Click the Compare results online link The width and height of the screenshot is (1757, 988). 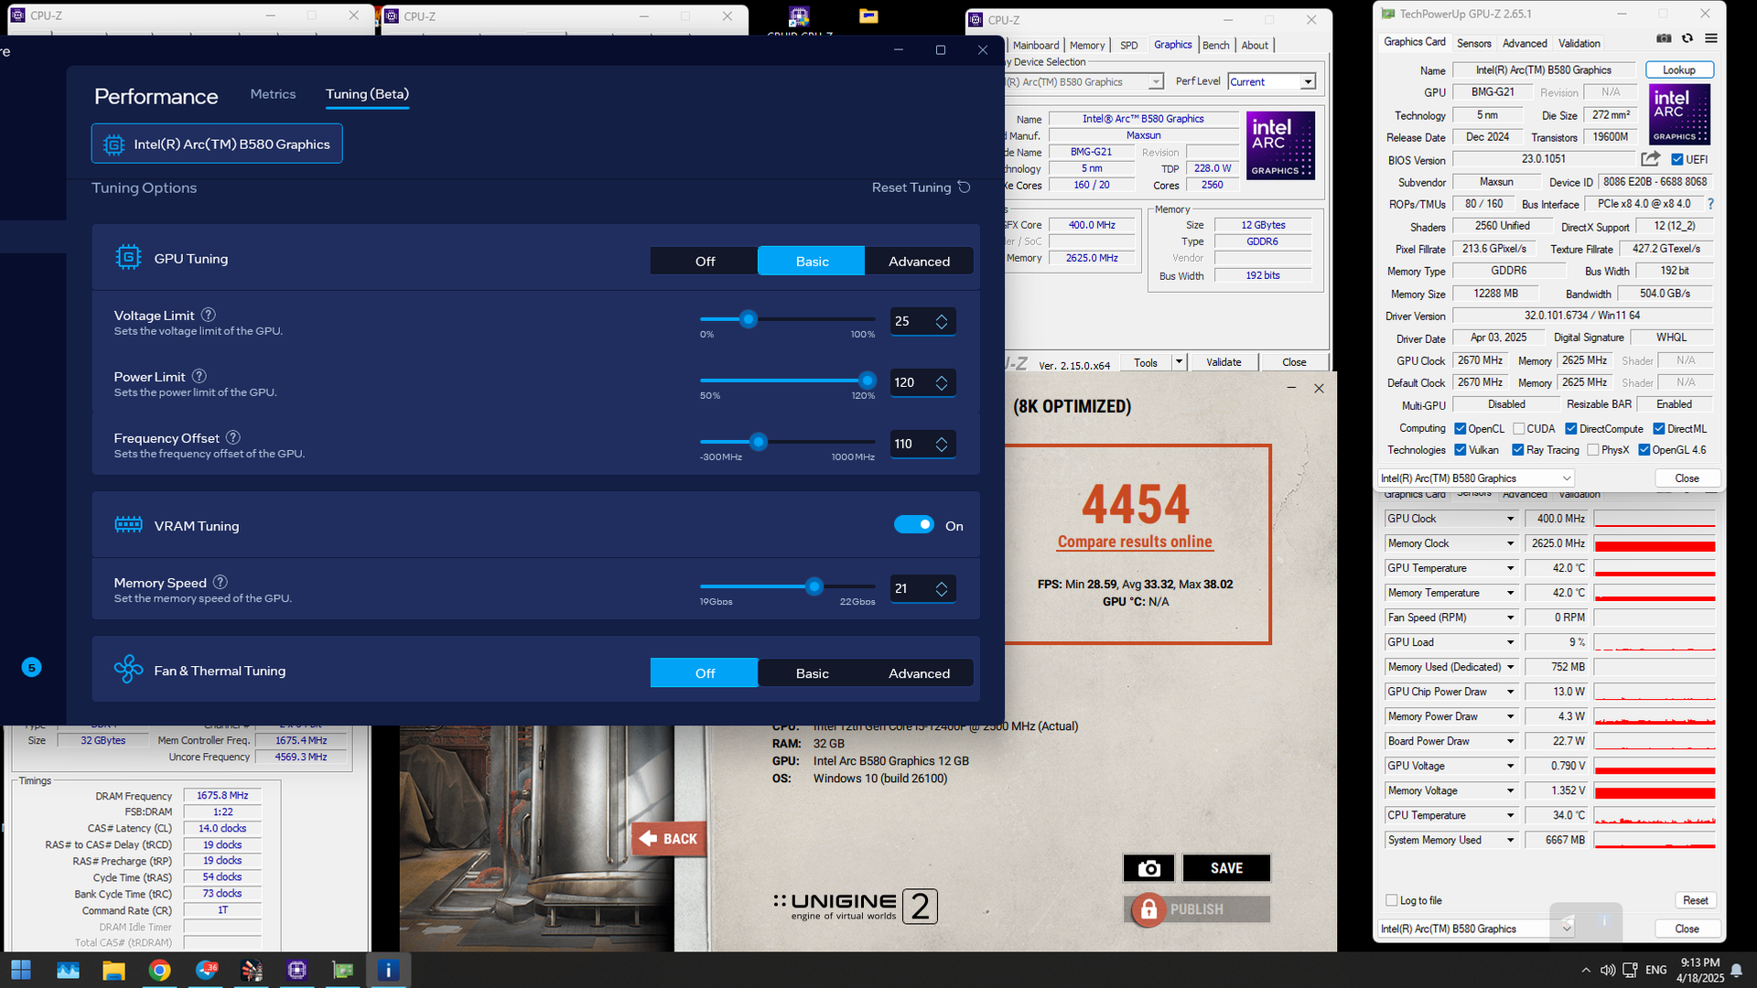(x=1135, y=542)
